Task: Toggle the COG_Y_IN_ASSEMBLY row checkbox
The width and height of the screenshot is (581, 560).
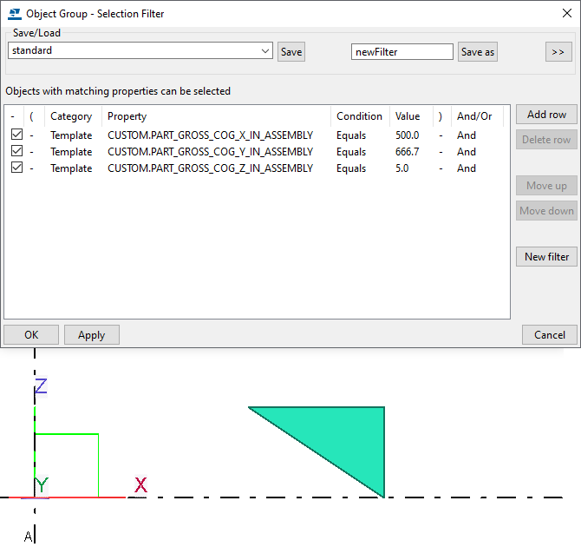Action: pyautogui.click(x=16, y=152)
